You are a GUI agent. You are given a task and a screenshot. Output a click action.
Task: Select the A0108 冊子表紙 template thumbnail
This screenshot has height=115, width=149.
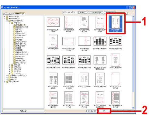pyautogui.click(x=84, y=41)
